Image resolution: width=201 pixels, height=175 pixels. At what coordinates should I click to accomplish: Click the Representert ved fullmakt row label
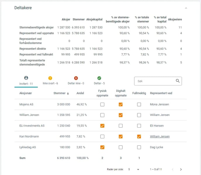[x=36, y=54]
